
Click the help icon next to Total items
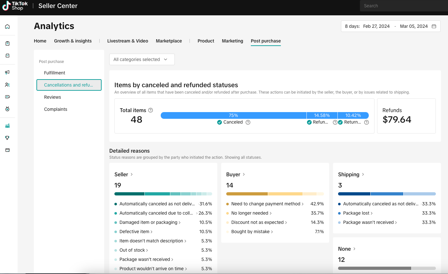point(151,110)
